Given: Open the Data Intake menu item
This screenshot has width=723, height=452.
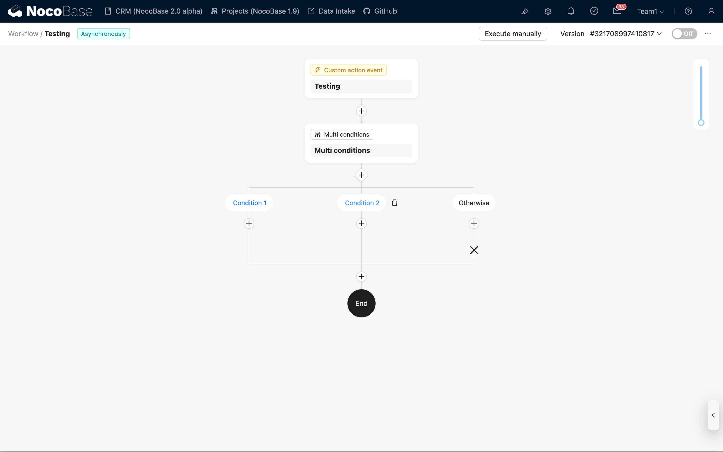Looking at the screenshot, I should click(331, 11).
